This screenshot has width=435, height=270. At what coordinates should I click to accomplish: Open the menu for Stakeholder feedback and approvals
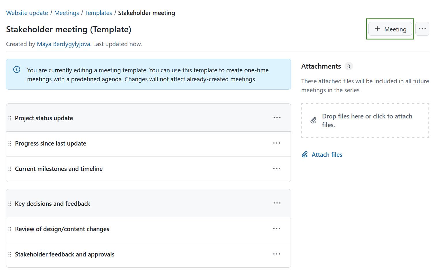277,254
